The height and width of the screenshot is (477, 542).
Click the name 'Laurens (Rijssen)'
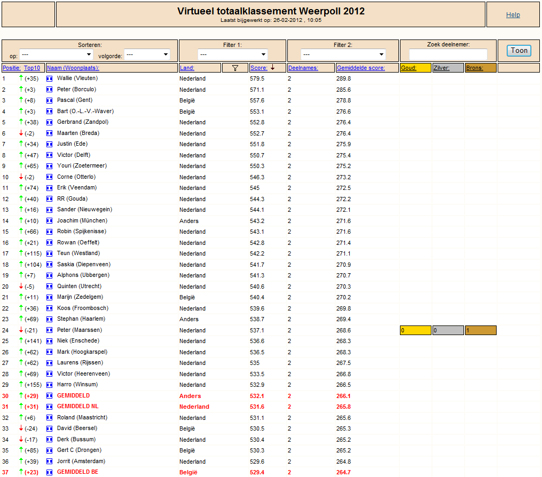tap(80, 363)
